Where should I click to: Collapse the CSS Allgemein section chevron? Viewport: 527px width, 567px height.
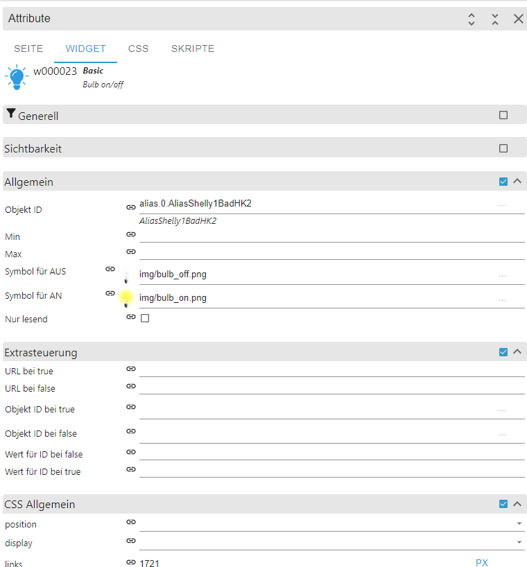(x=517, y=504)
